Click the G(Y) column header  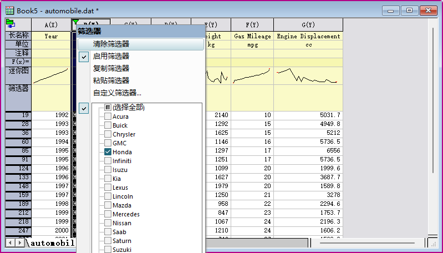308,25
